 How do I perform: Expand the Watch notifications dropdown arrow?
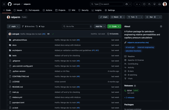pos(124,17)
